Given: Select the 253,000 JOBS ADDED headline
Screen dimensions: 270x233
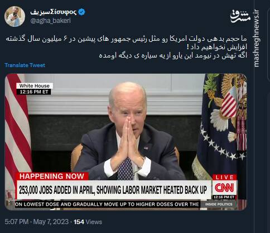Looking at the screenshot, I should 113,190.
